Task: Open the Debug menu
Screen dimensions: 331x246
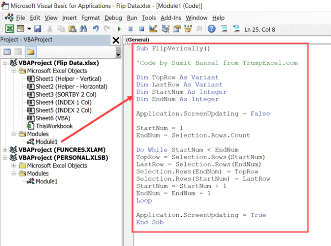Action: click(113, 18)
